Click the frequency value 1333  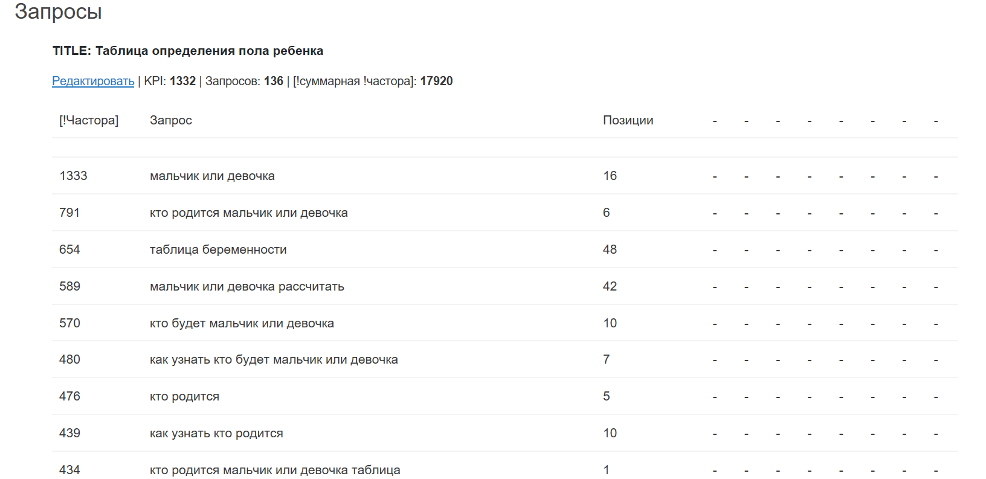(73, 176)
